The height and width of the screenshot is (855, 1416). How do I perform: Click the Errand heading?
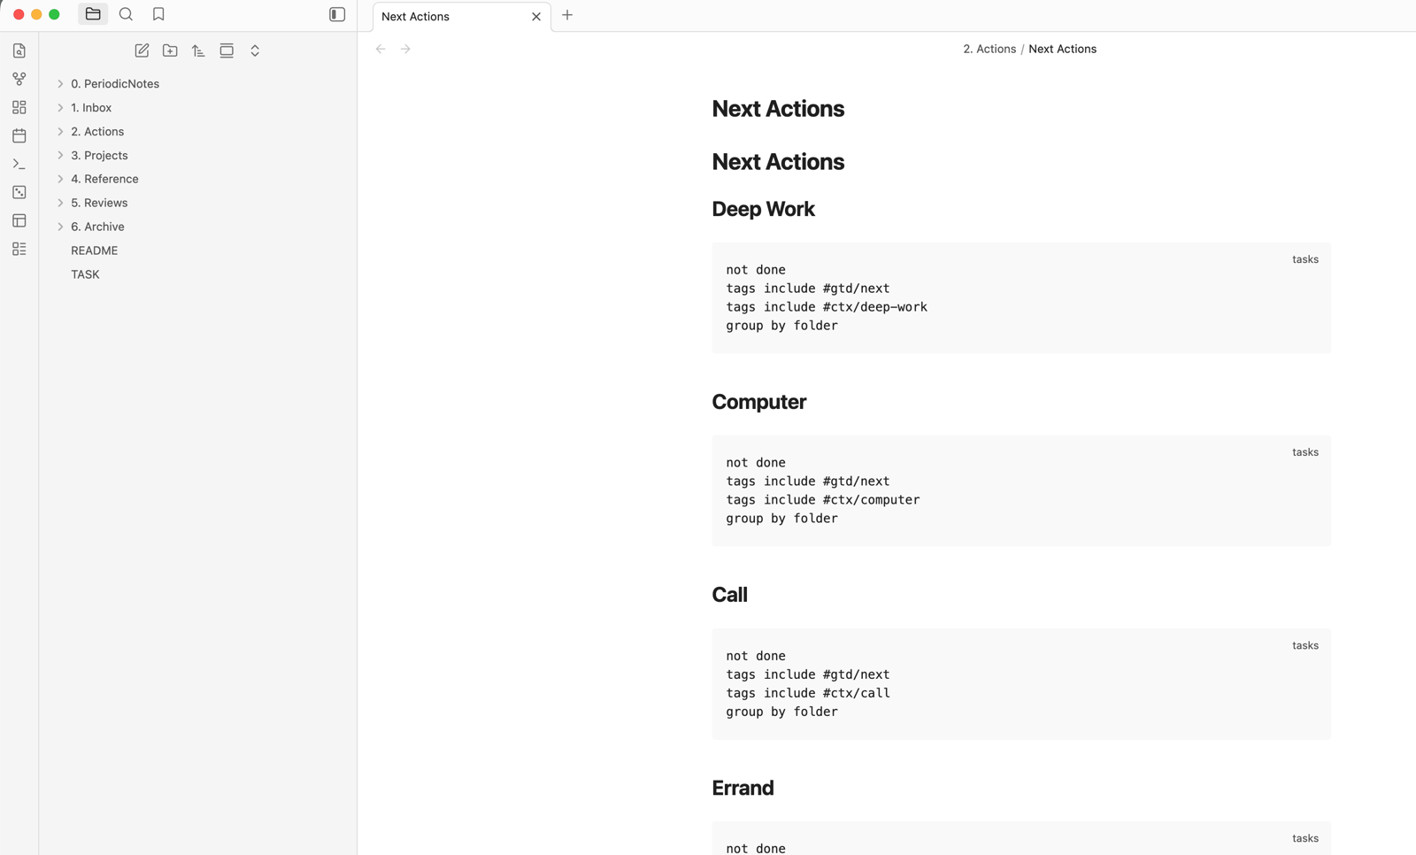pos(743,788)
